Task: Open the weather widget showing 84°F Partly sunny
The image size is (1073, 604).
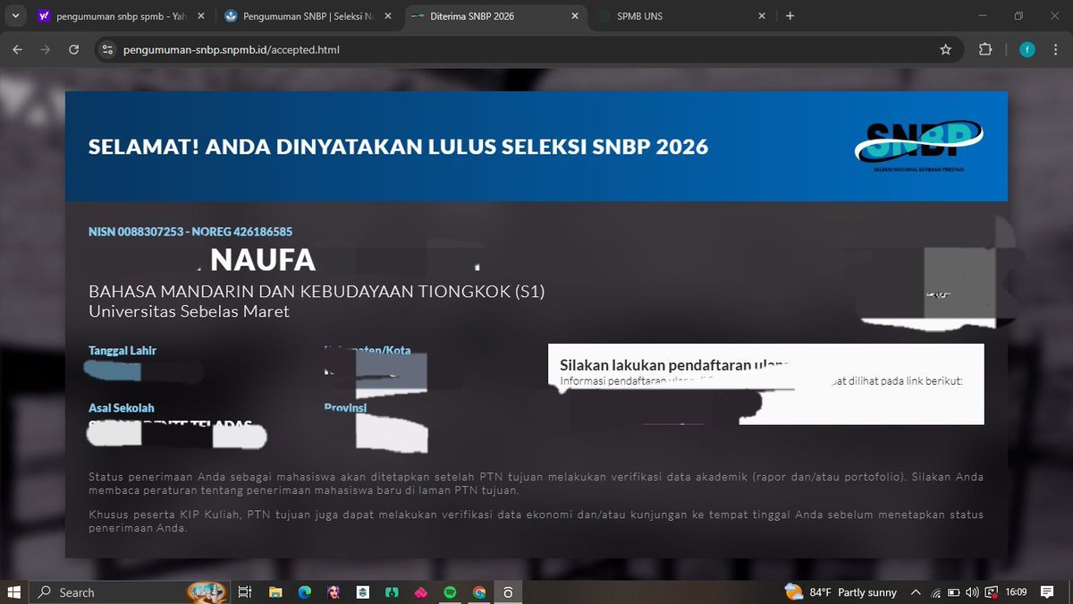Action: (x=840, y=592)
